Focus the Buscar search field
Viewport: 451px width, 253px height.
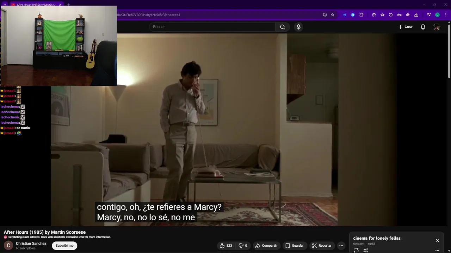[212, 27]
